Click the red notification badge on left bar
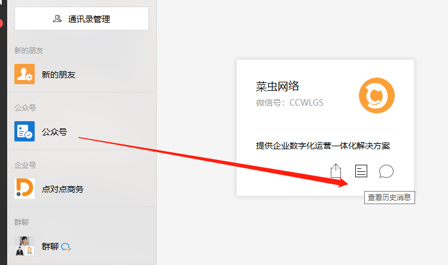This screenshot has width=448, height=265. tap(1, 23)
